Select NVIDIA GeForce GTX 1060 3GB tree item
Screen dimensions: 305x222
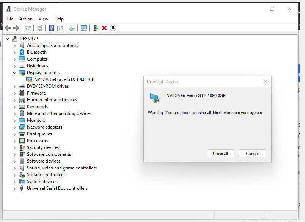click(x=64, y=79)
